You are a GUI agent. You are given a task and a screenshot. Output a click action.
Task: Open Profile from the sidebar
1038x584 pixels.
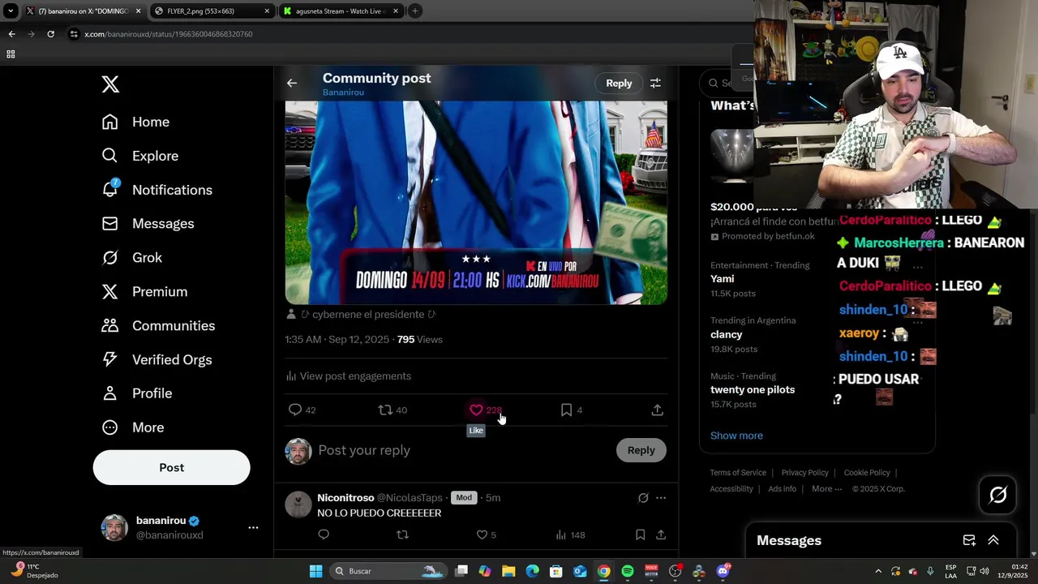coord(136,393)
